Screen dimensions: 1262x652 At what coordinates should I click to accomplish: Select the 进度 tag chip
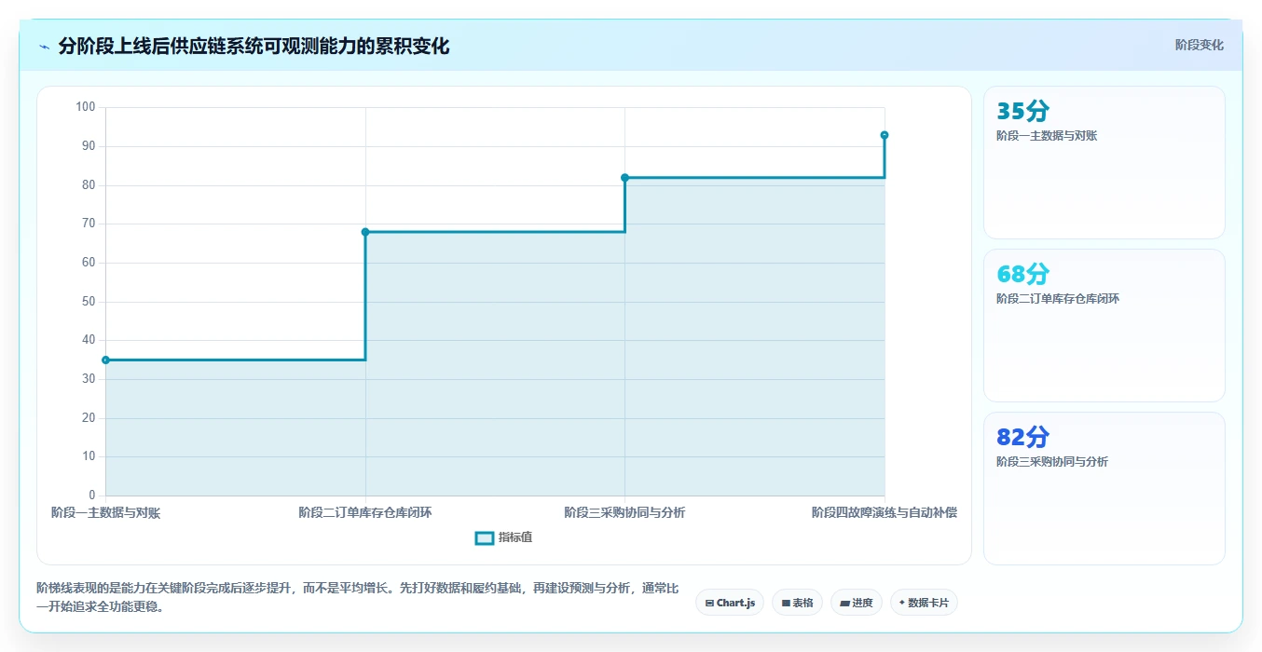856,603
